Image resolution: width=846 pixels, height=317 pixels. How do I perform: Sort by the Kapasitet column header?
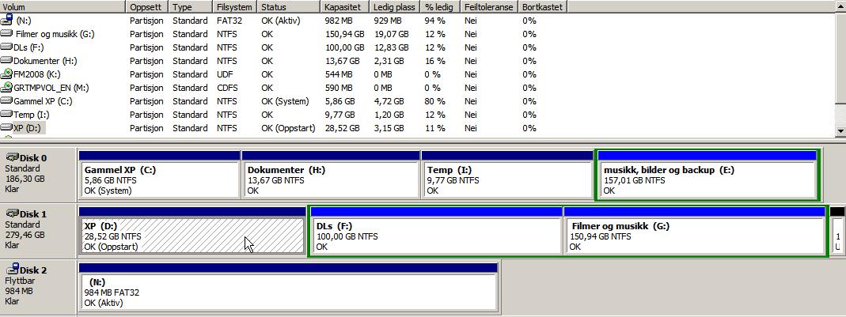click(345, 7)
